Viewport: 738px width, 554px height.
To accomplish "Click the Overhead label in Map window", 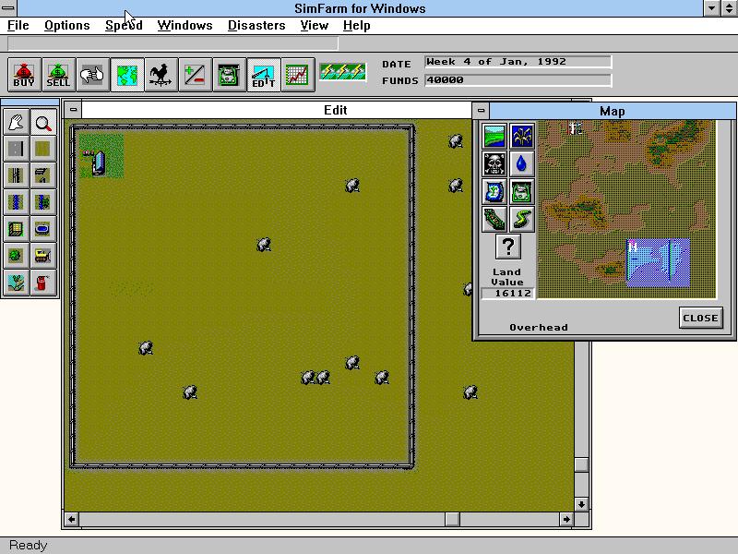I will tap(539, 328).
